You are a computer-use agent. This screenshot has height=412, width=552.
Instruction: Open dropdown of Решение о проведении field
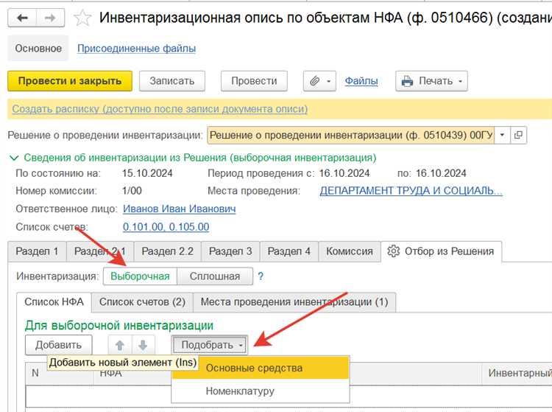tap(503, 135)
